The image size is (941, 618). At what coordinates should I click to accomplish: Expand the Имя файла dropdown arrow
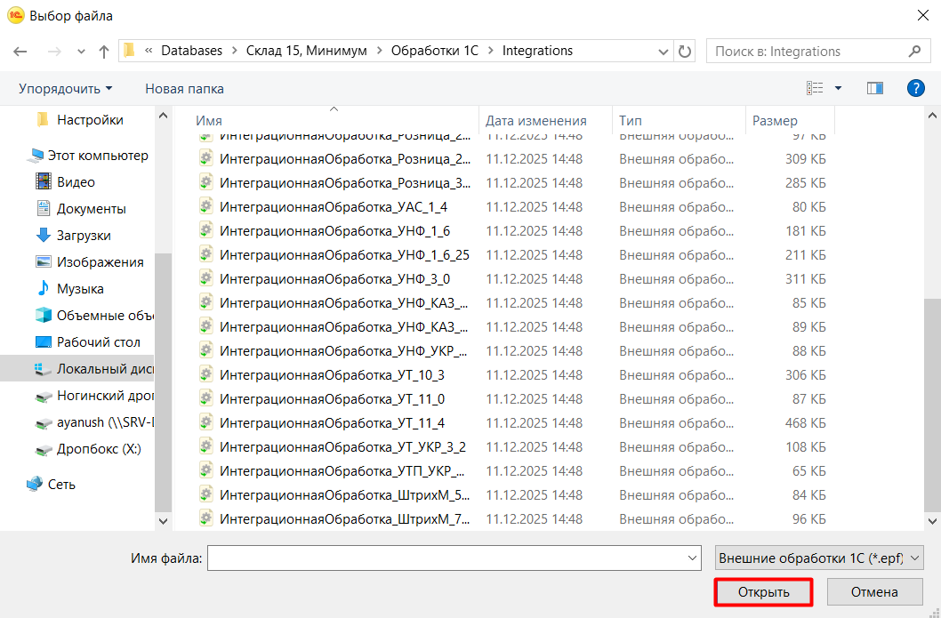click(692, 558)
